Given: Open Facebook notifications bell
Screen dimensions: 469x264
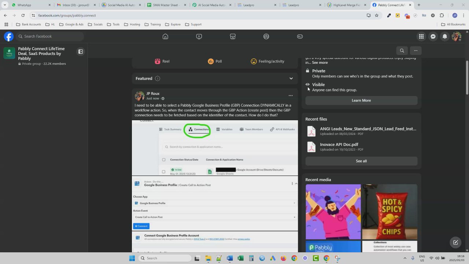Looking at the screenshot, I should (445, 36).
